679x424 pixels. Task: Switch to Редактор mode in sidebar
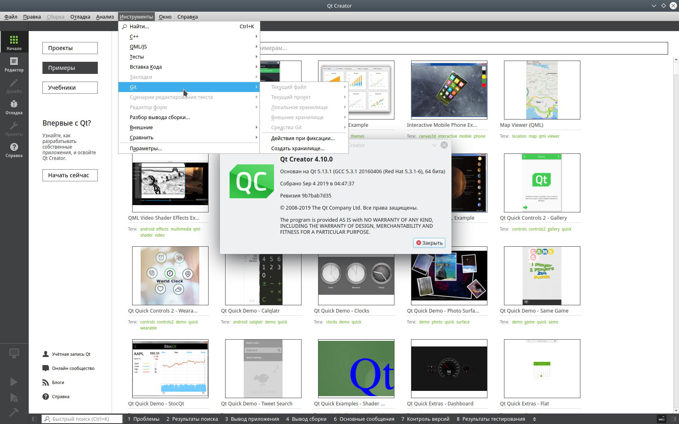(14, 64)
